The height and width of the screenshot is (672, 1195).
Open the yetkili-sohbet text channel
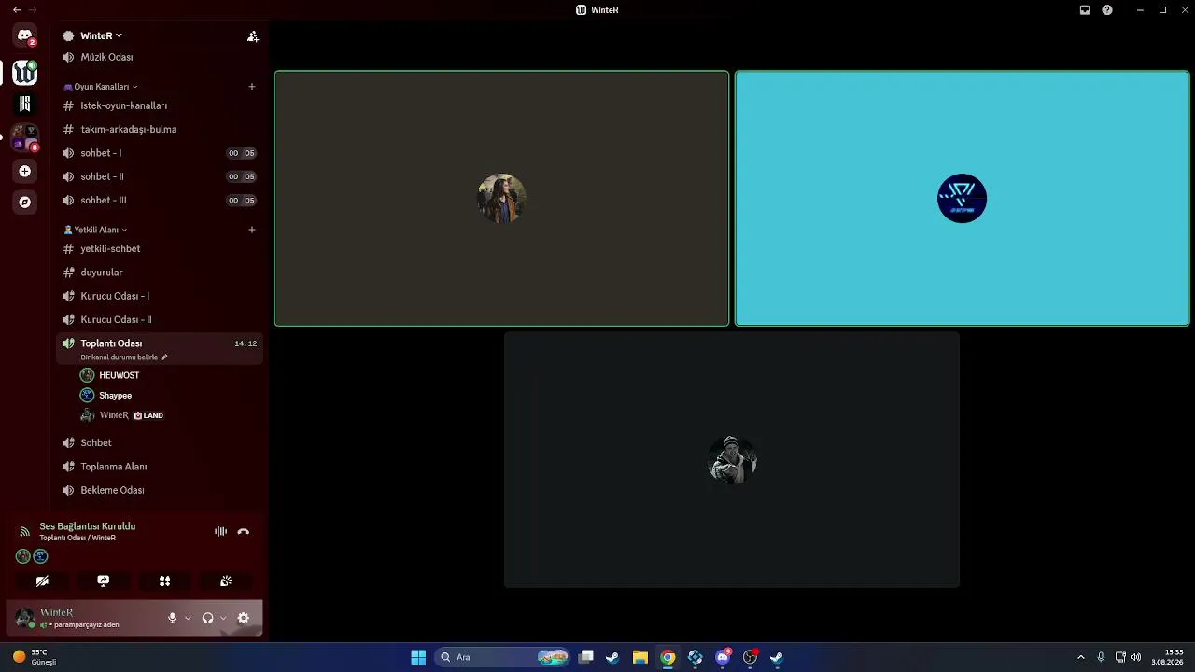point(159,248)
